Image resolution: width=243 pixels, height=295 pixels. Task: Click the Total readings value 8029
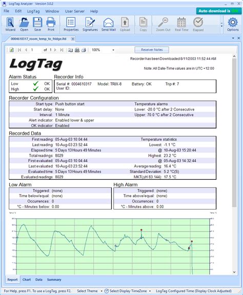tap(59, 155)
